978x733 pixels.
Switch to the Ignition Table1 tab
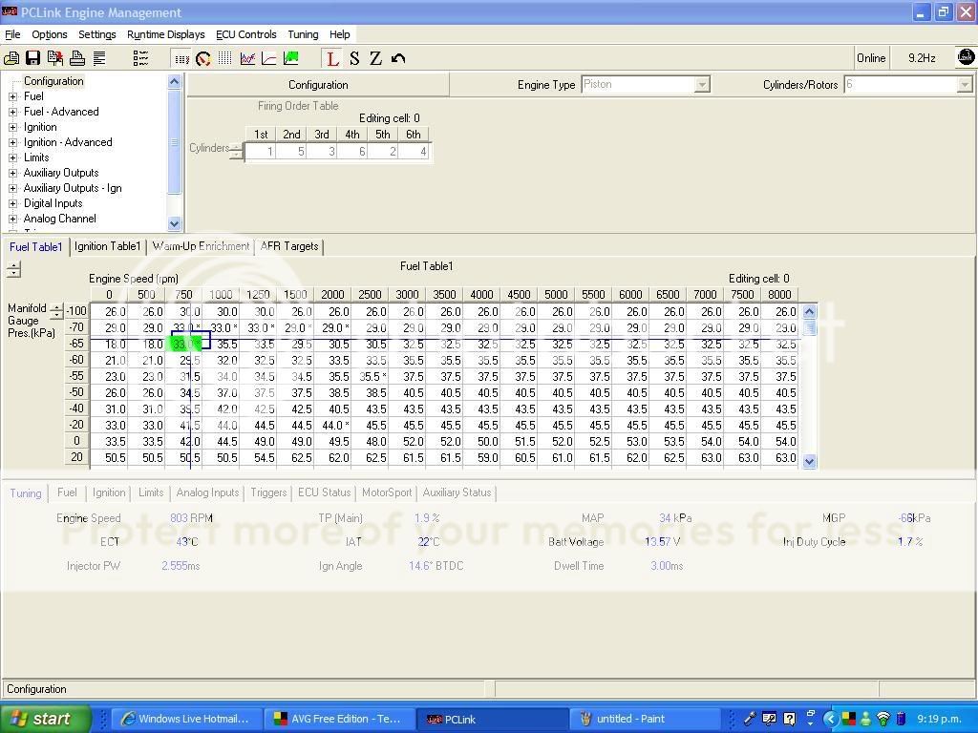click(107, 246)
